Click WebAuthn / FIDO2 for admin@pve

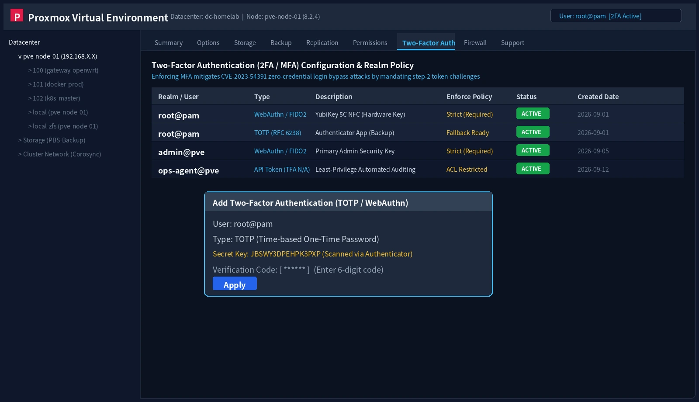[280, 151]
